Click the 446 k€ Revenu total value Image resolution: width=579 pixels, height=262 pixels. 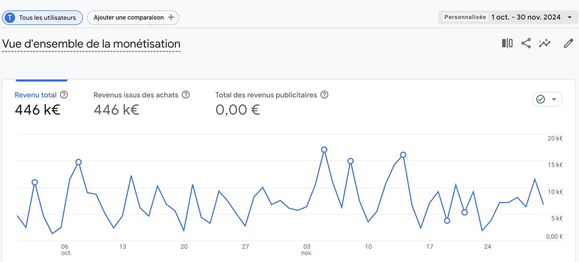click(x=37, y=110)
